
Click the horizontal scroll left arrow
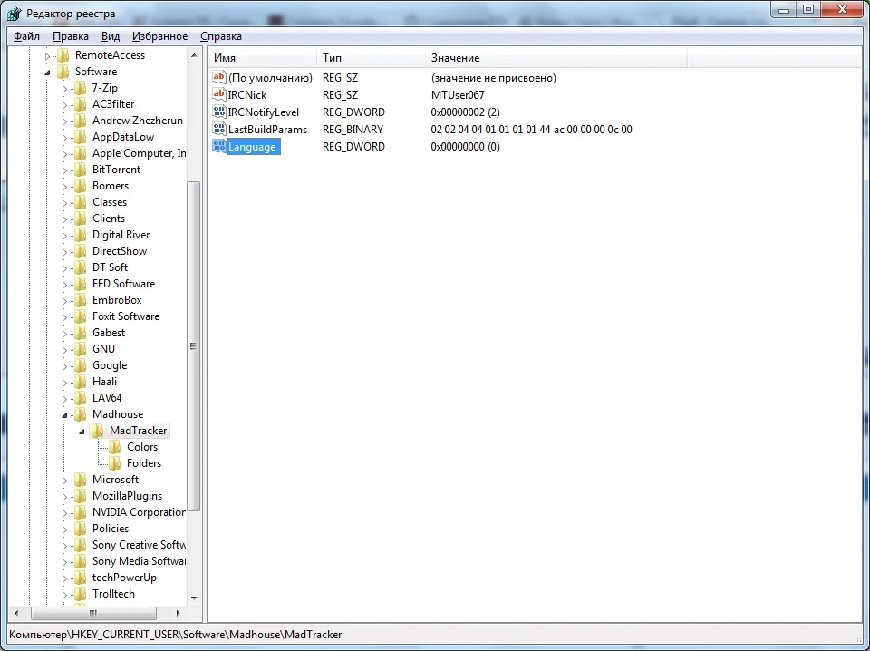[x=16, y=613]
